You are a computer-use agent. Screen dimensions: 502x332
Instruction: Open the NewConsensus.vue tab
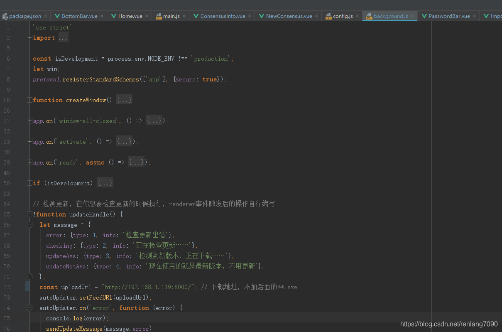[289, 16]
